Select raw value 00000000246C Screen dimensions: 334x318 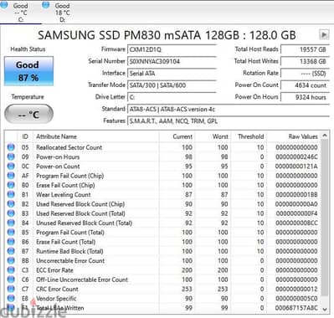(x=296, y=156)
